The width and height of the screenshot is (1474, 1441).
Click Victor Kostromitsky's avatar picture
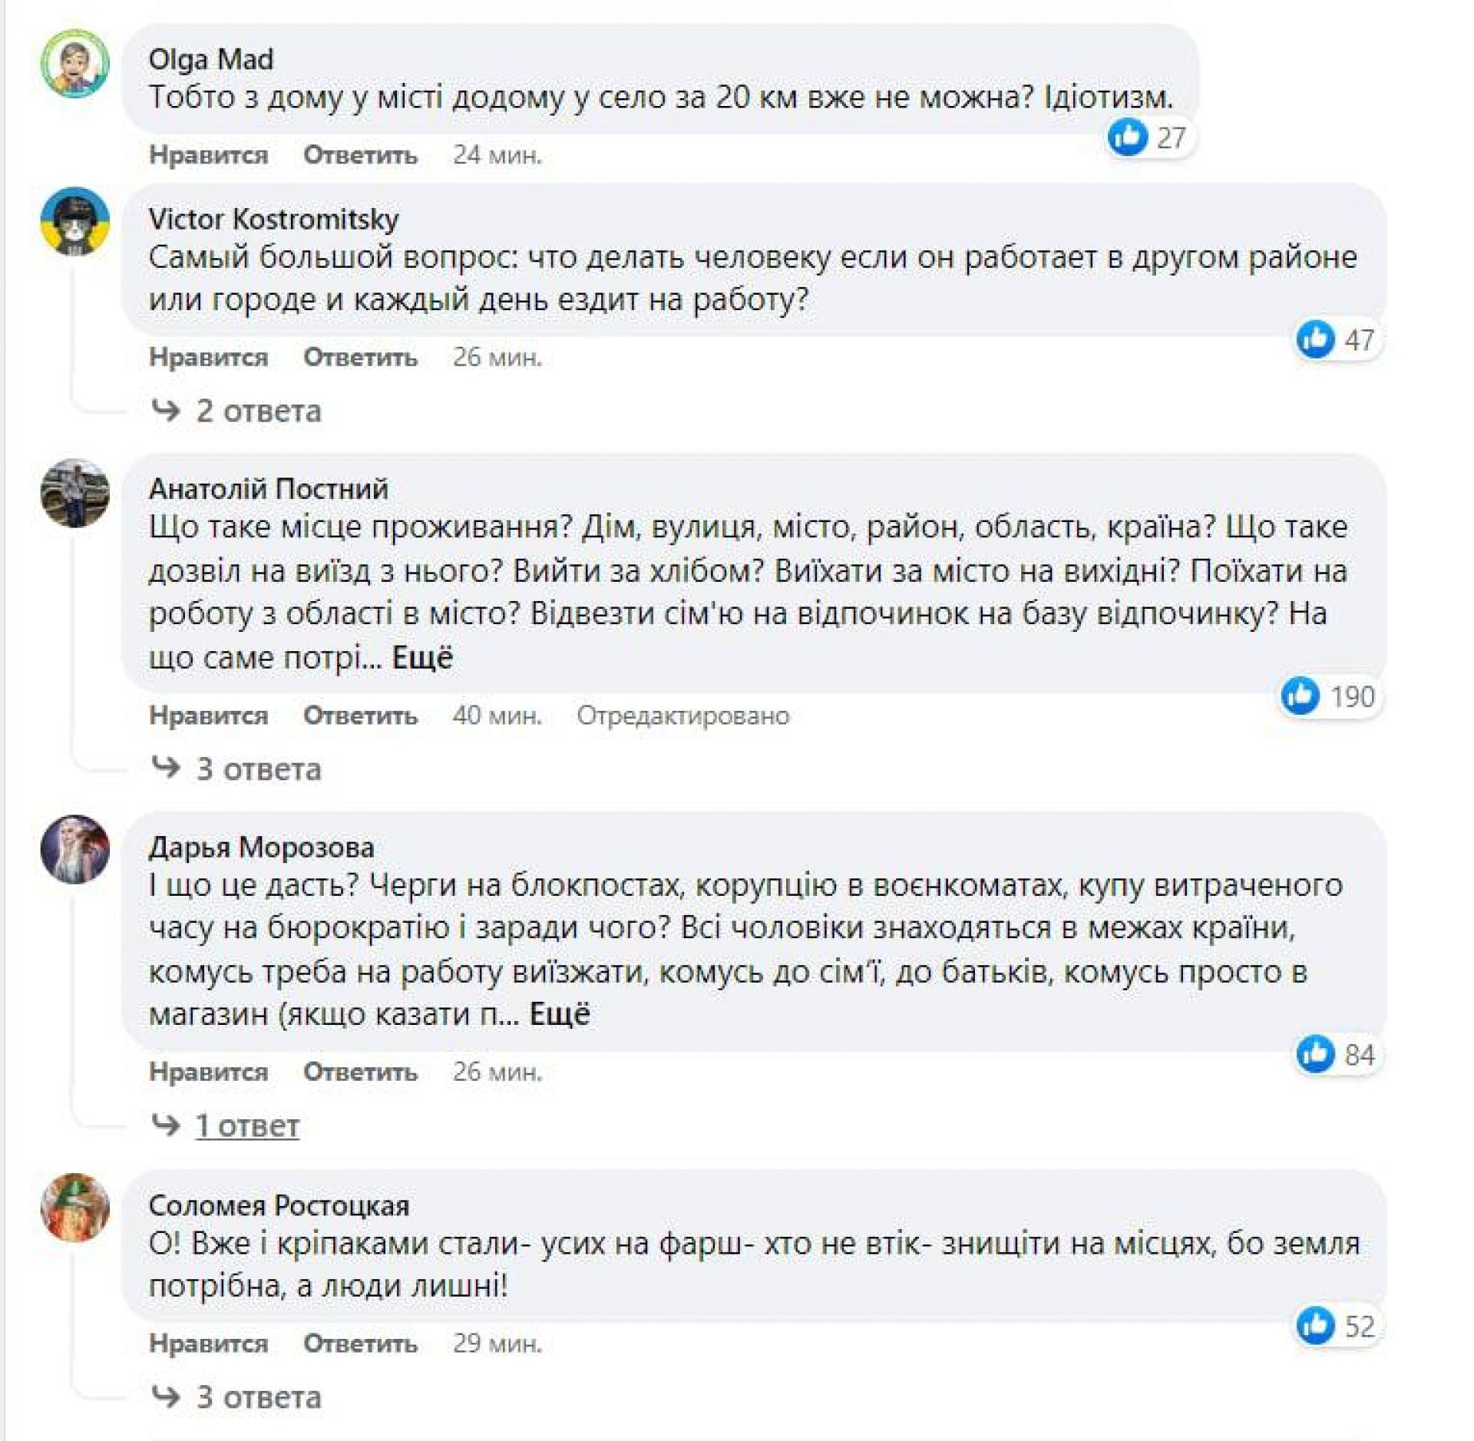pos(74,222)
